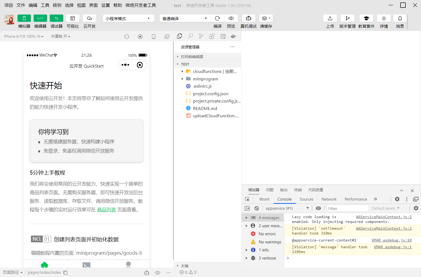
Task: Click the preview (预览) eye icon
Action: pos(231,18)
